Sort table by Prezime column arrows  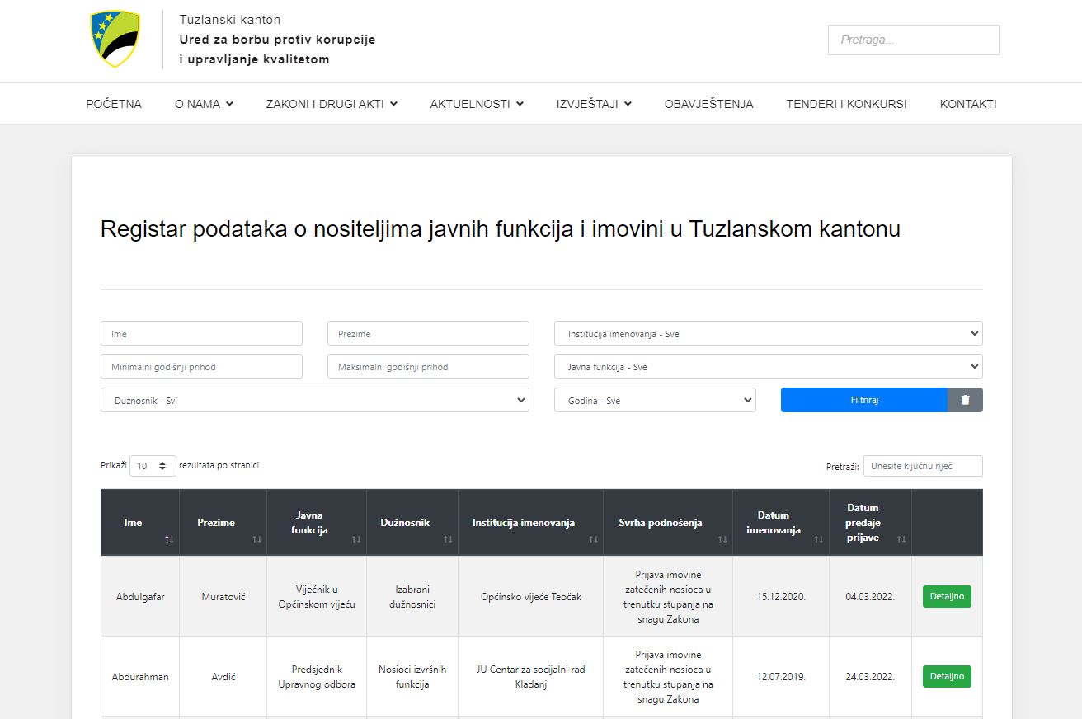[256, 539]
